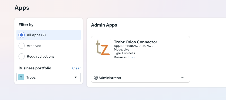Viewport: 226px width, 100px height.
Task: Clear the Business portfolio filter
Action: click(x=76, y=68)
